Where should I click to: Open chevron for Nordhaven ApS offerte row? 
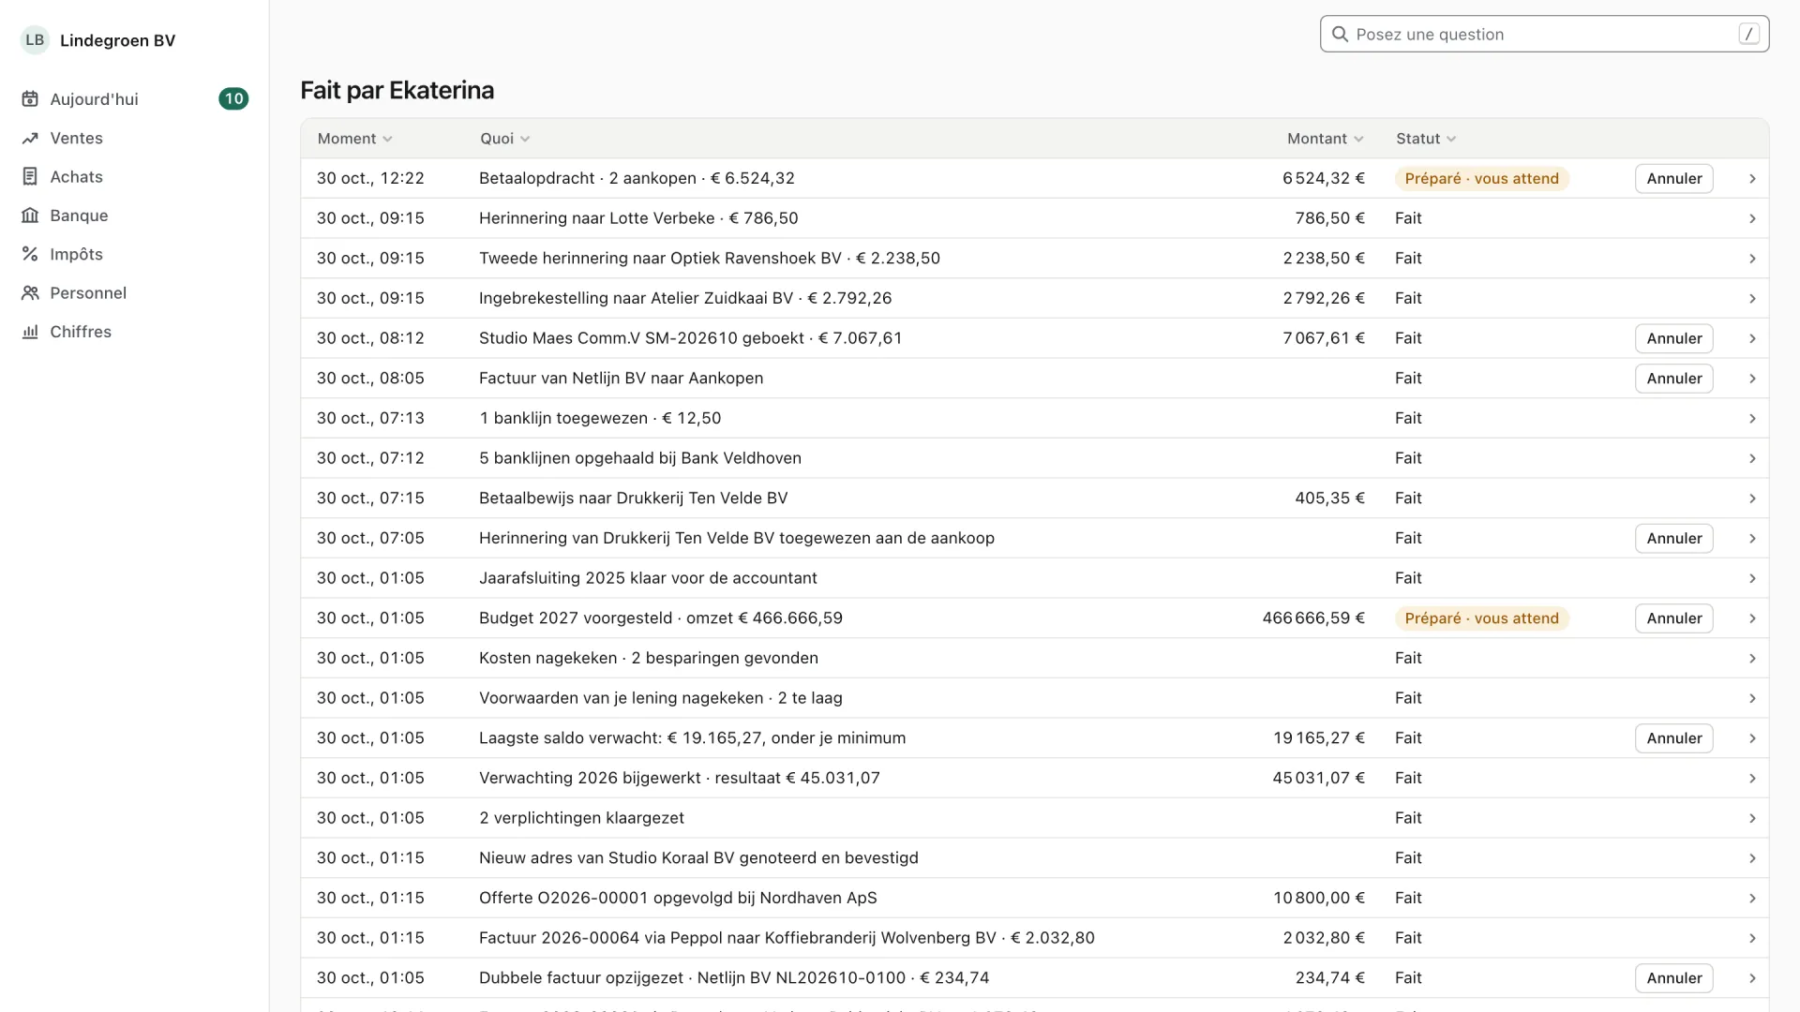point(1752,898)
